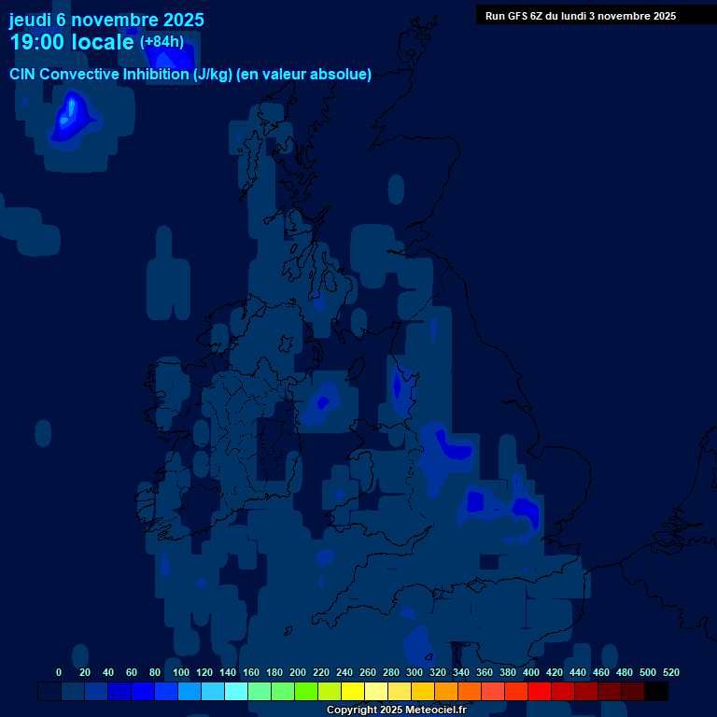Image resolution: width=717 pixels, height=717 pixels.
Task: Click the cyan legend swatch under 140
Action: coord(236,692)
